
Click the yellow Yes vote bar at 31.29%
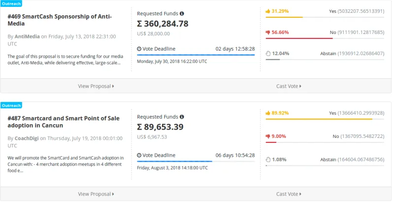coord(284,17)
